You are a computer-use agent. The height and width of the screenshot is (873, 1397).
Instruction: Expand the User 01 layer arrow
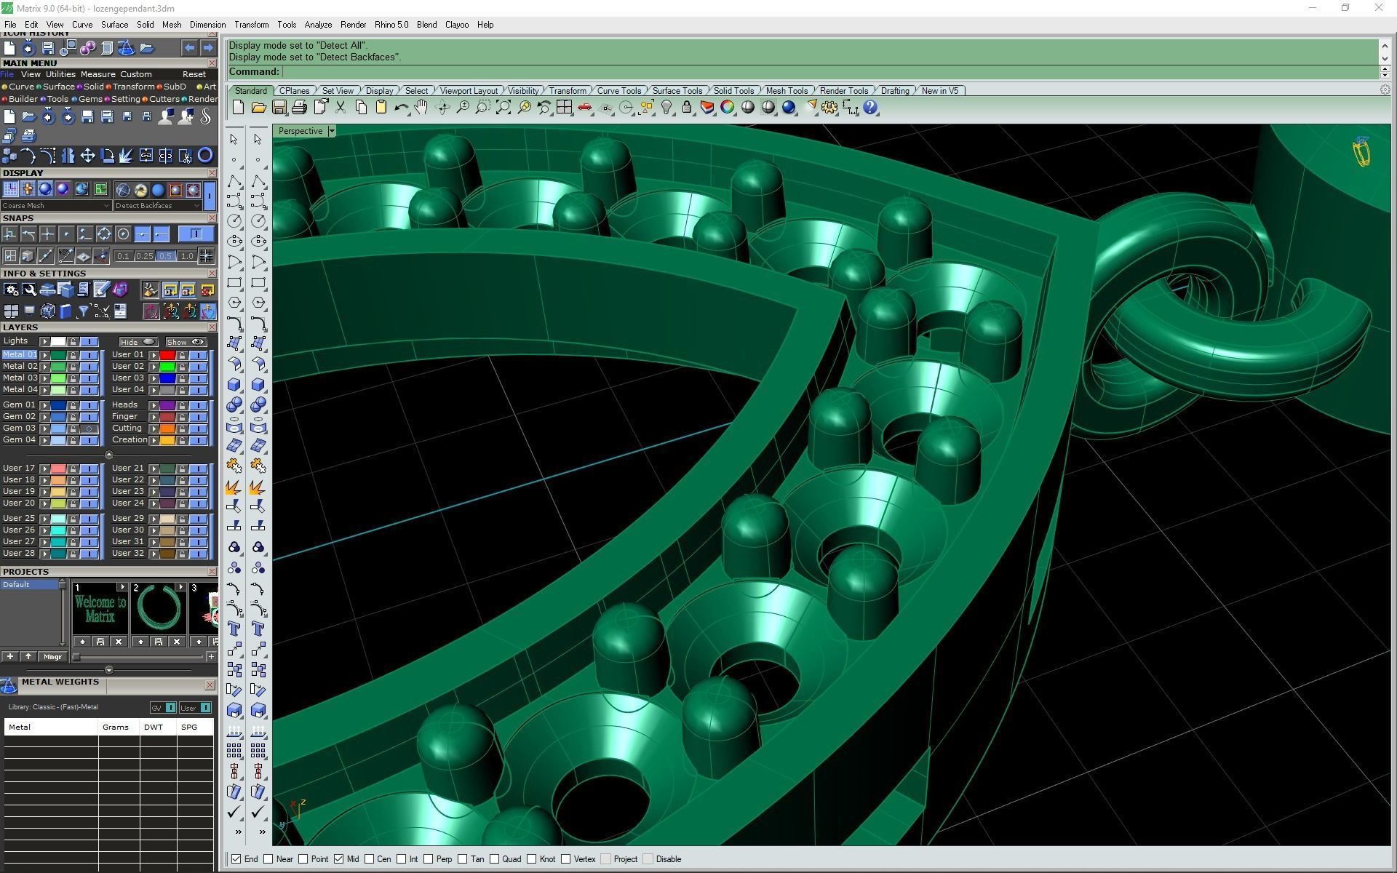coord(154,355)
